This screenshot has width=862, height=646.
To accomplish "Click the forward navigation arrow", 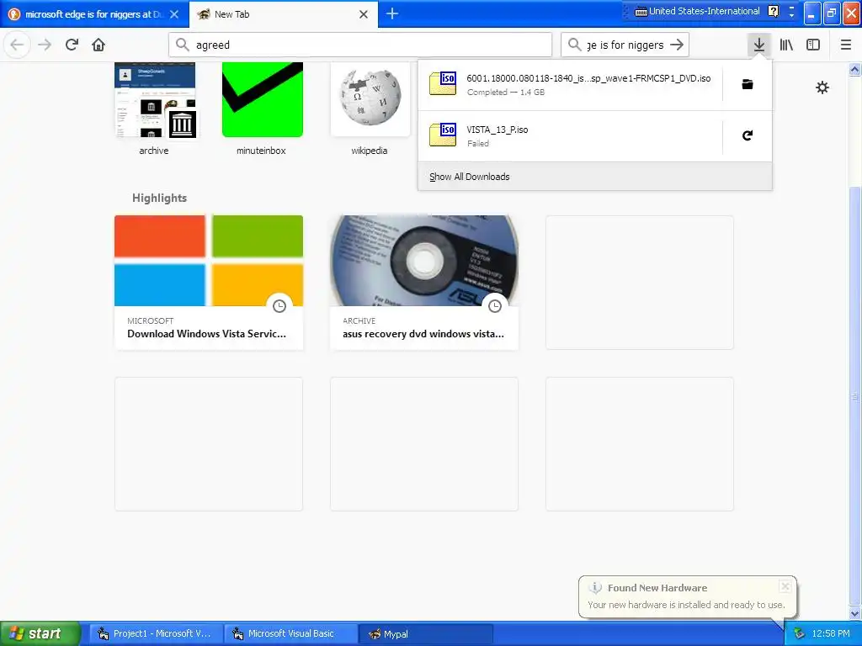I will click(x=45, y=45).
